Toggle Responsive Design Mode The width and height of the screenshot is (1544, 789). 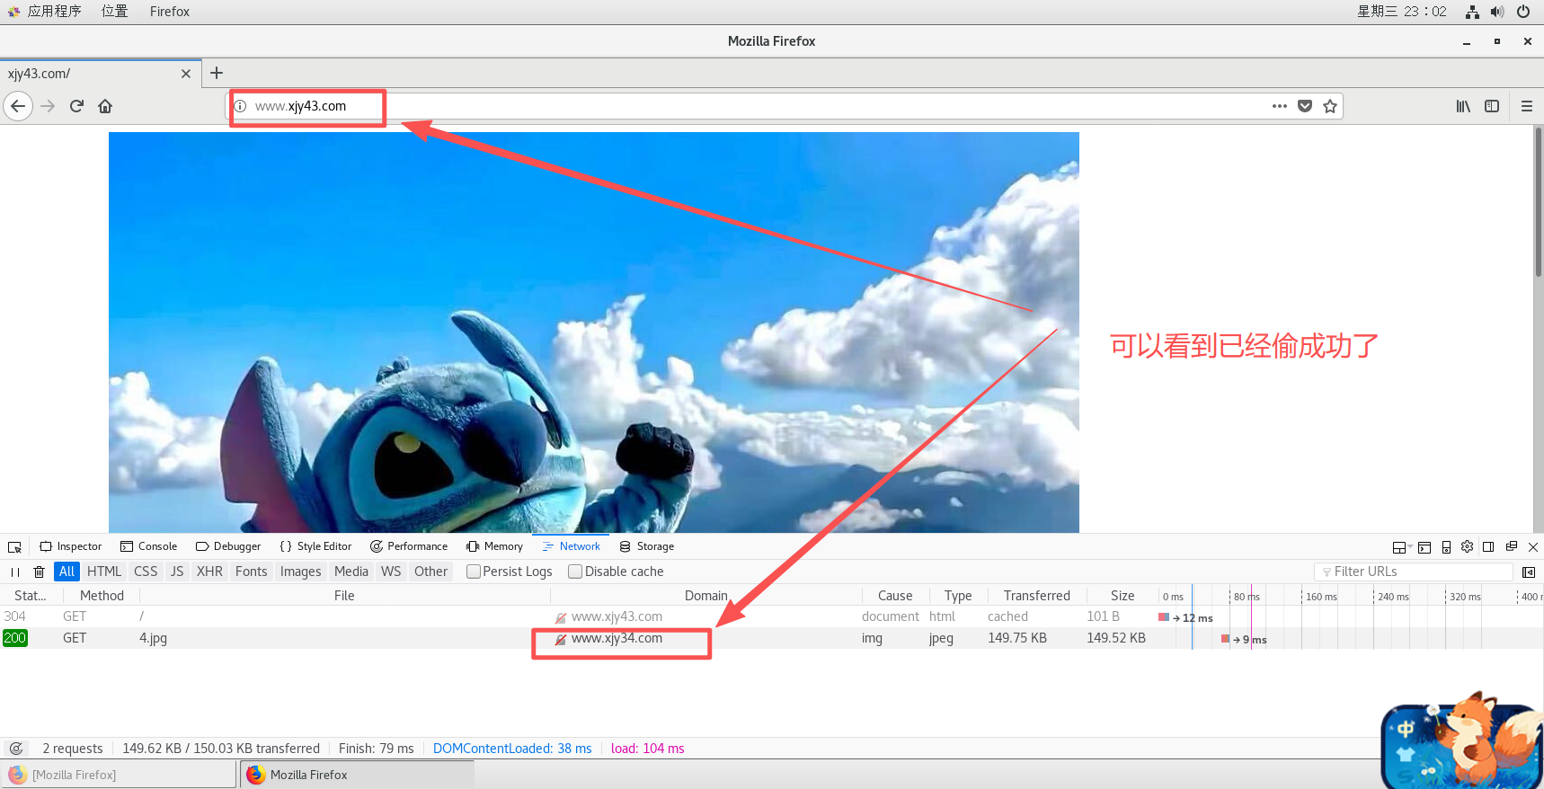pyautogui.click(x=1446, y=546)
